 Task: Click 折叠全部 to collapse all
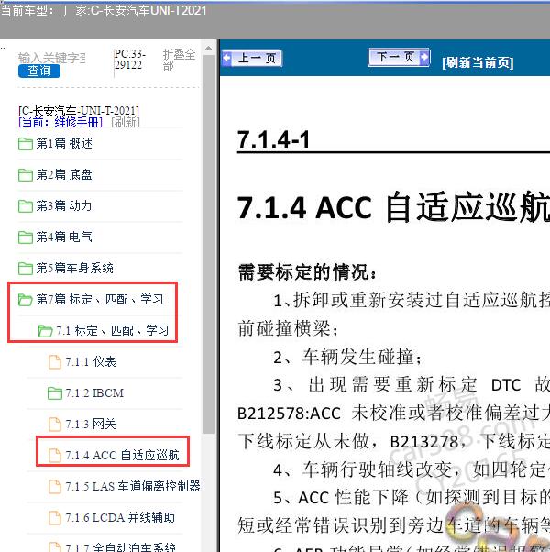(179, 60)
